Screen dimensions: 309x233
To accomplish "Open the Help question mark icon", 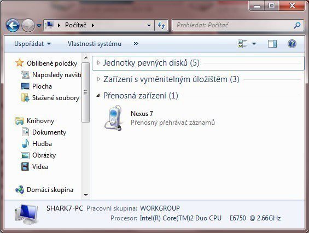I will (292, 44).
